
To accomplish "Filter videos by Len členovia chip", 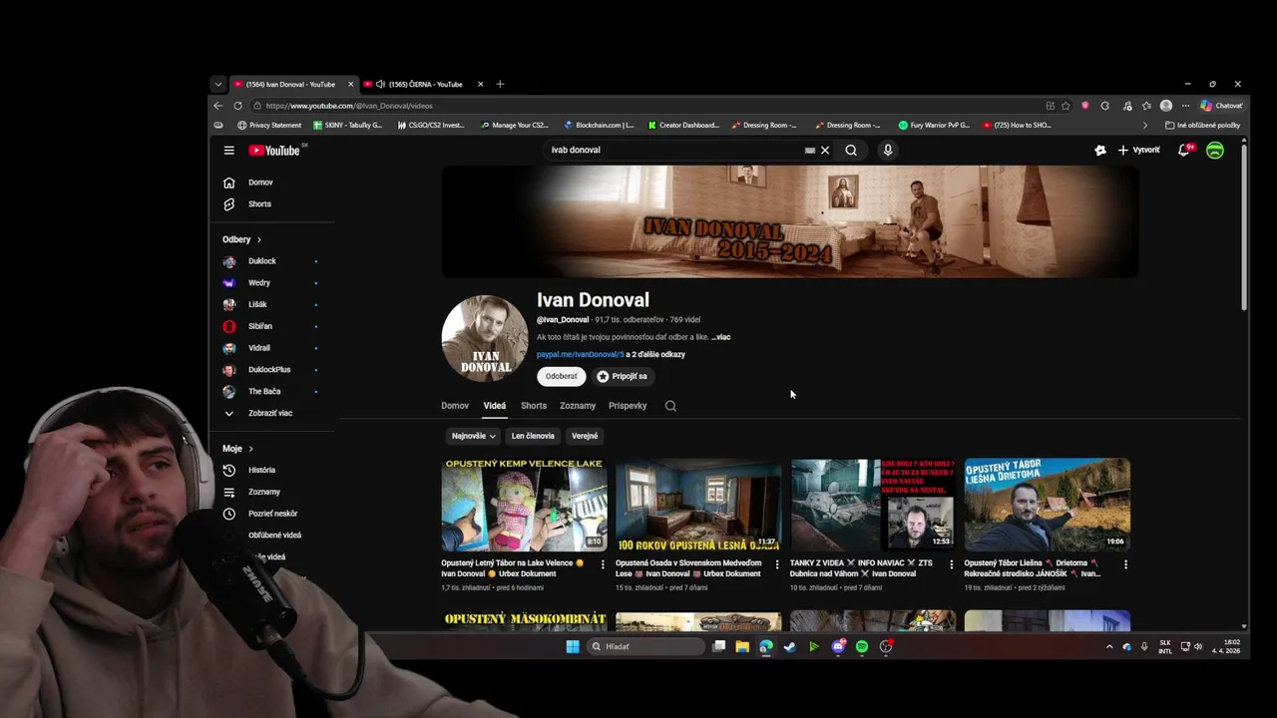I will (533, 436).
